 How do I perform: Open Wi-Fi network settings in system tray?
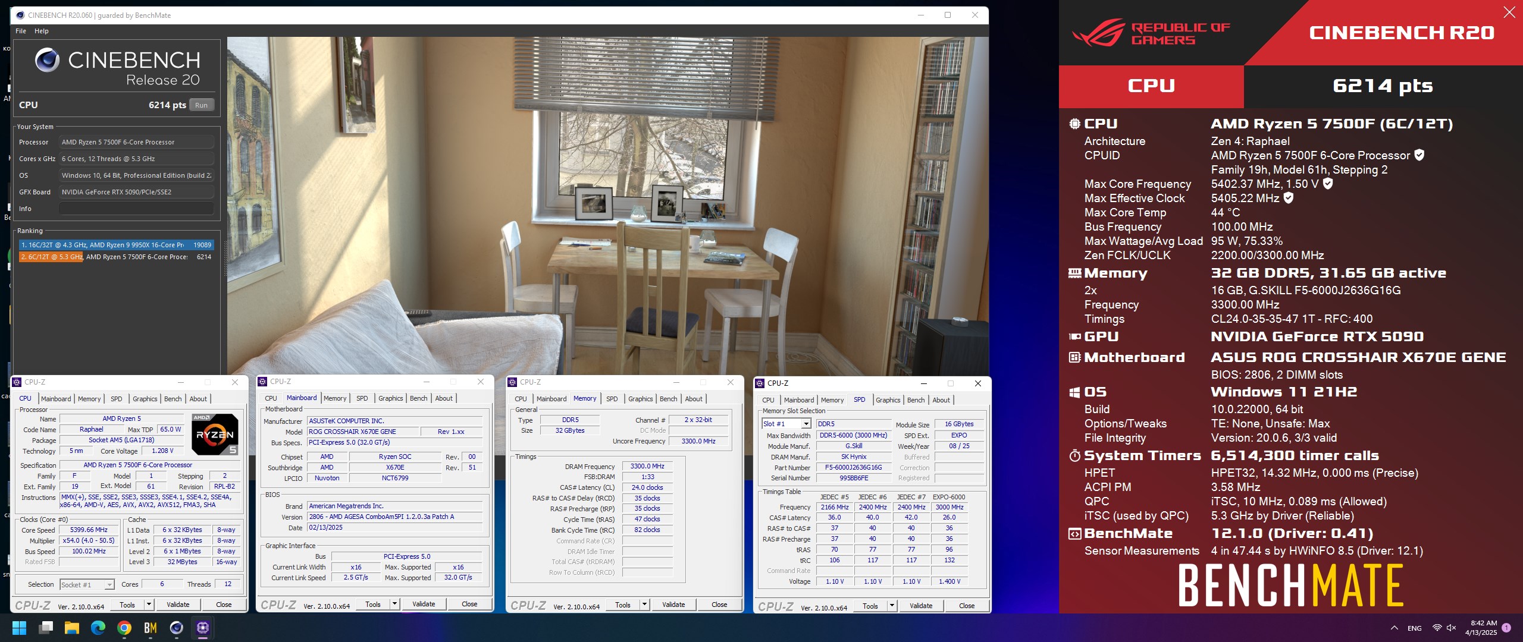[x=1437, y=628]
